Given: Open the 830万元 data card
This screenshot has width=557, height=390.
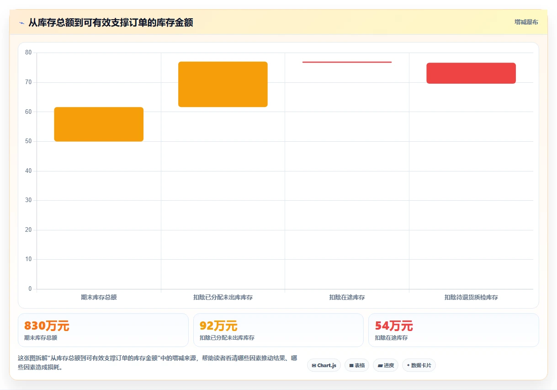Looking at the screenshot, I should [103, 330].
